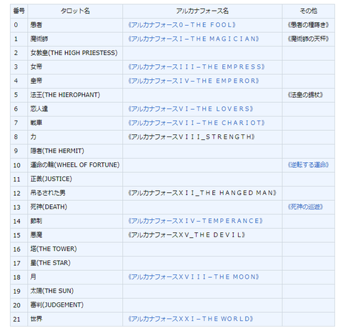This screenshot has width=343, height=333.
Task: Click the 番号 column header
Action: coord(19,11)
